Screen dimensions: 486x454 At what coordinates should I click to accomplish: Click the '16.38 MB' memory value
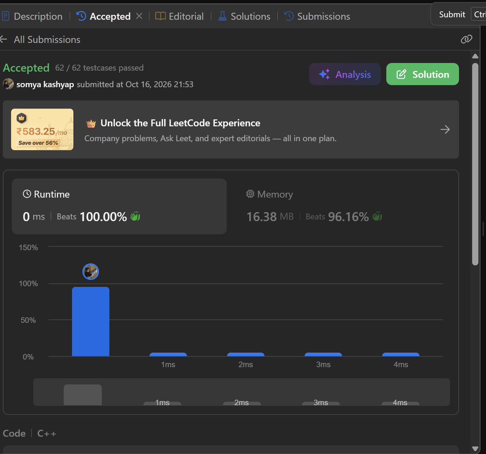(x=270, y=217)
